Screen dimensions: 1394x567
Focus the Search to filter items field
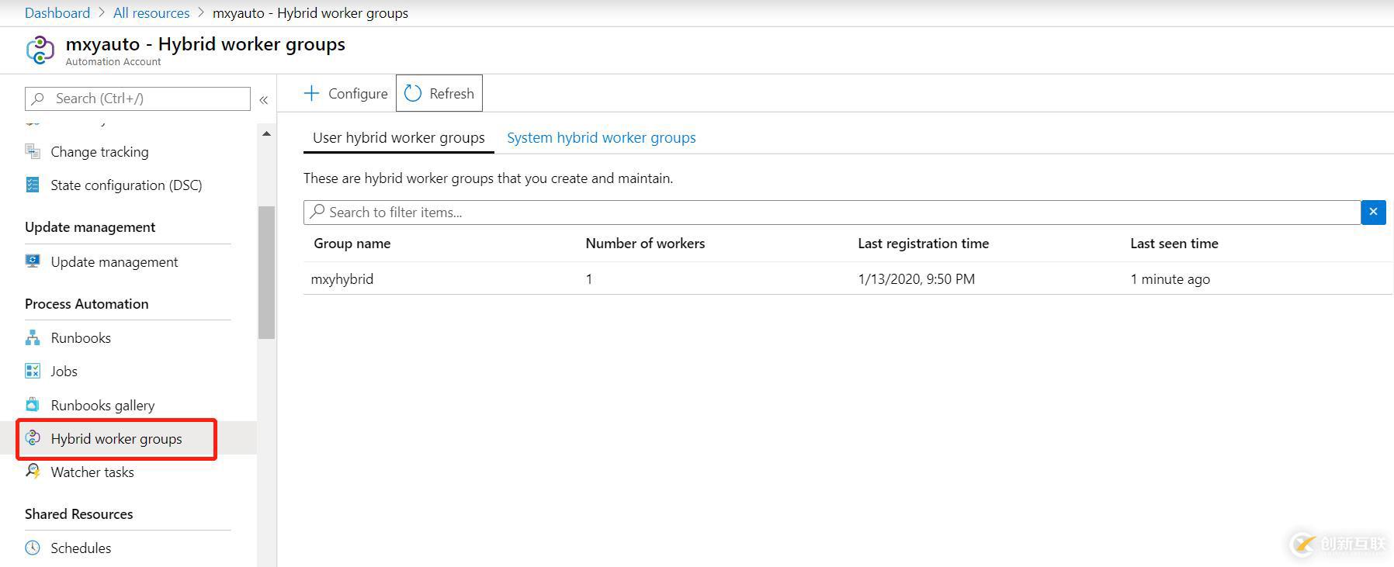(832, 212)
